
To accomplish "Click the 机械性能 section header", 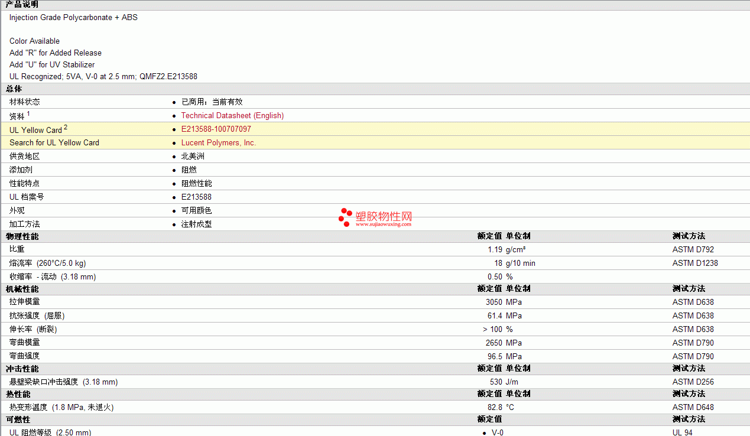I will 22,289.
